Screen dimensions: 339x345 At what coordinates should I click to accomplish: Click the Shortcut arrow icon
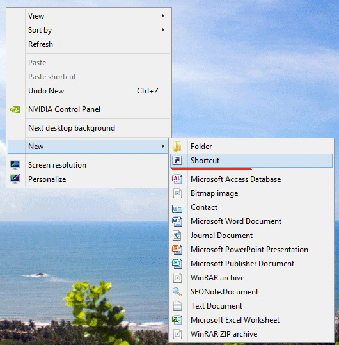177,161
